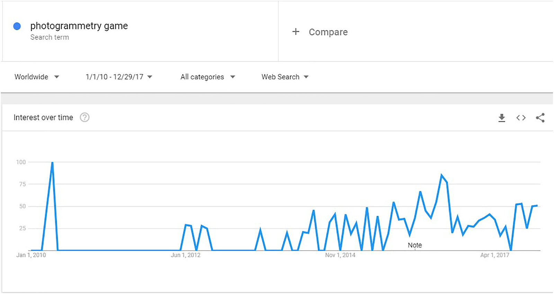Click the Interest over time heading

click(43, 118)
